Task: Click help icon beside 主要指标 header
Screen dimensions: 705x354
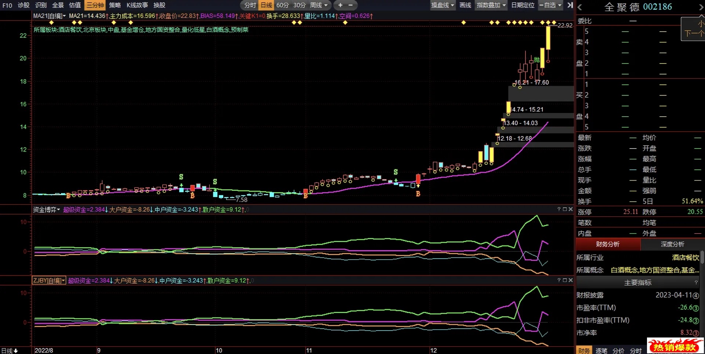Action: [x=696, y=282]
